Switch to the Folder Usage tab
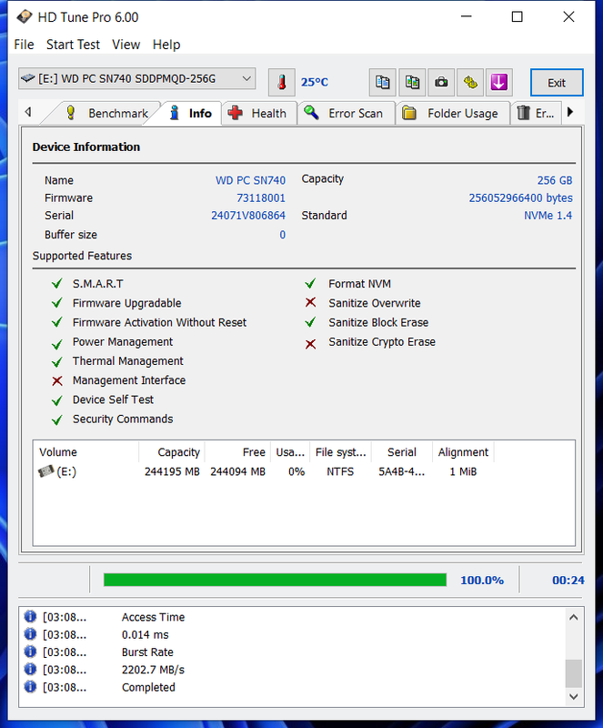Image resolution: width=603 pixels, height=728 pixels. [x=453, y=113]
